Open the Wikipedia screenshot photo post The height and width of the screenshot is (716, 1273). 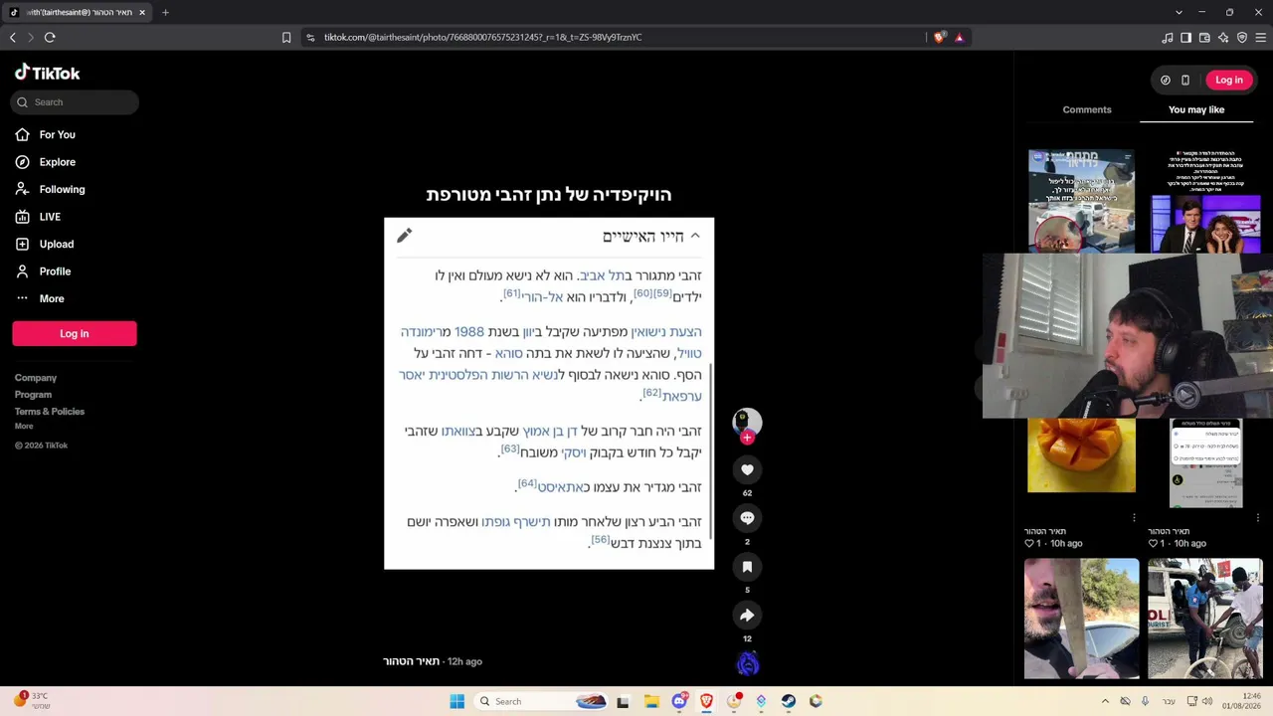[549, 393]
